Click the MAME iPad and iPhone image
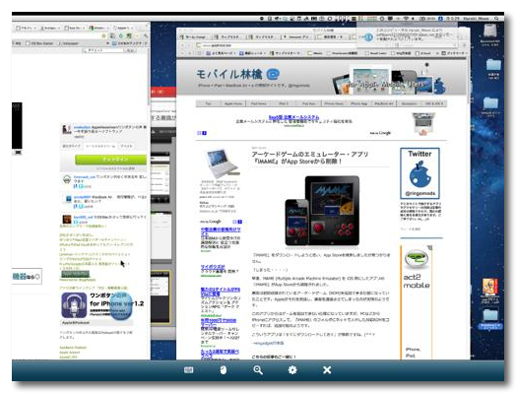 pyautogui.click(x=322, y=211)
